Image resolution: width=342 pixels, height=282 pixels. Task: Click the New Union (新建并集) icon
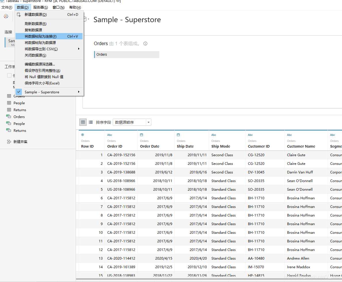pos(9,142)
